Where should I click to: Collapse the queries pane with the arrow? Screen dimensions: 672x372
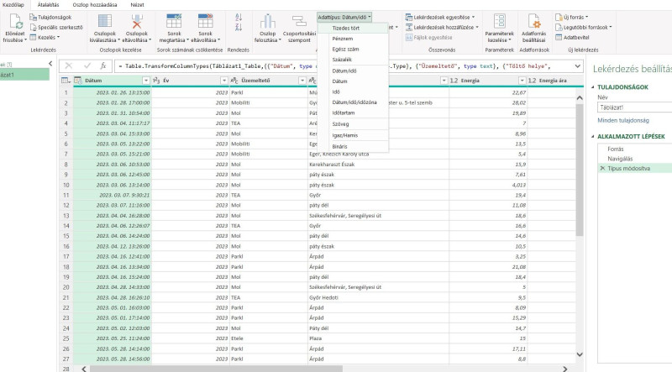(50, 64)
